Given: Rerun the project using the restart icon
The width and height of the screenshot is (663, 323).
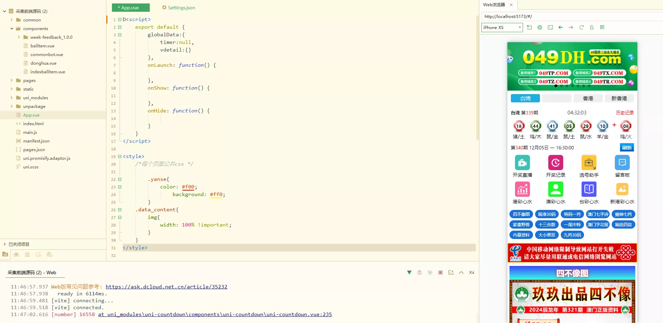Looking at the screenshot, I should 430,273.
